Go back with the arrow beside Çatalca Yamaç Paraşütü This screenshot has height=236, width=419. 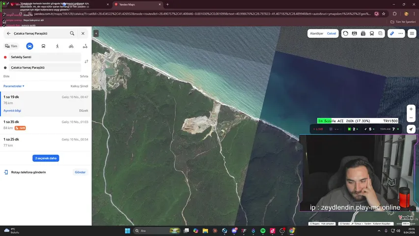click(x=8, y=33)
